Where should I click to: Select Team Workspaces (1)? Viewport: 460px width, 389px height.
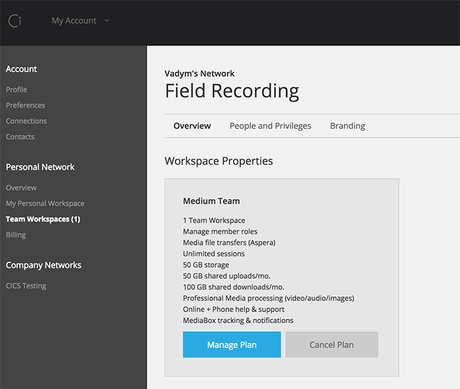coord(43,219)
